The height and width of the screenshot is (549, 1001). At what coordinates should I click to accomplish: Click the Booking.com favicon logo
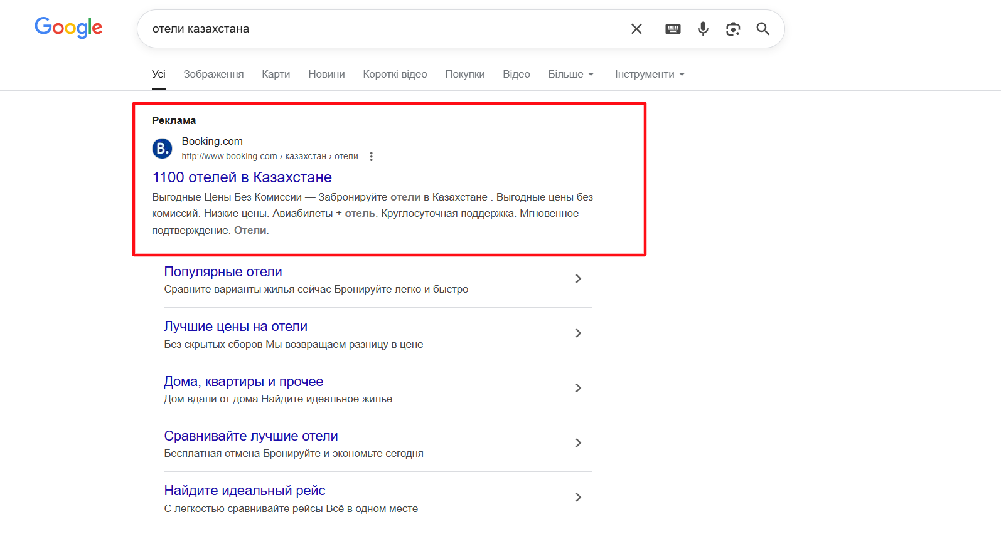[x=163, y=149]
